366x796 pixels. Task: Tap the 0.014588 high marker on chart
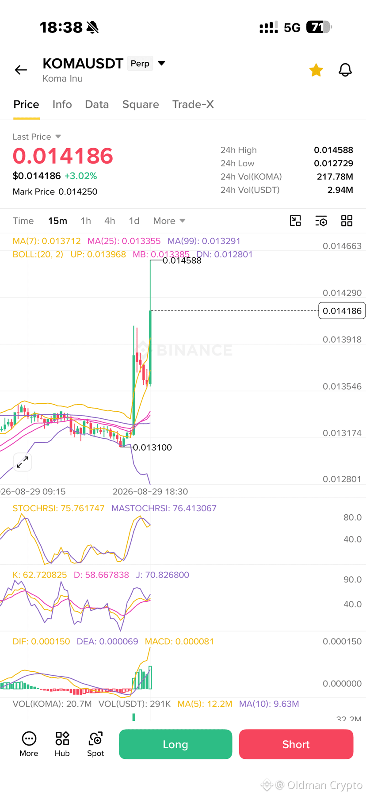pos(182,260)
